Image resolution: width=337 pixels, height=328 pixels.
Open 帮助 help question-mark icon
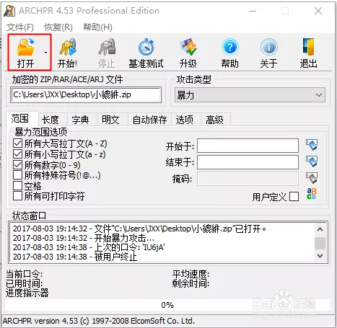(230, 53)
